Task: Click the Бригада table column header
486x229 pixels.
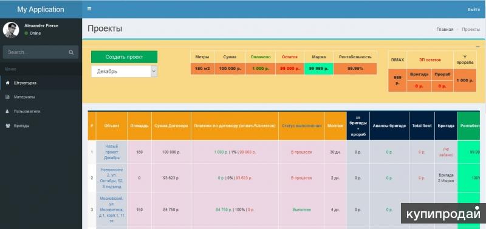Action: [446, 126]
